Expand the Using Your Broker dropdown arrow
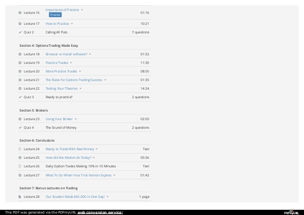This screenshot has width=304, height=215. click(76, 119)
